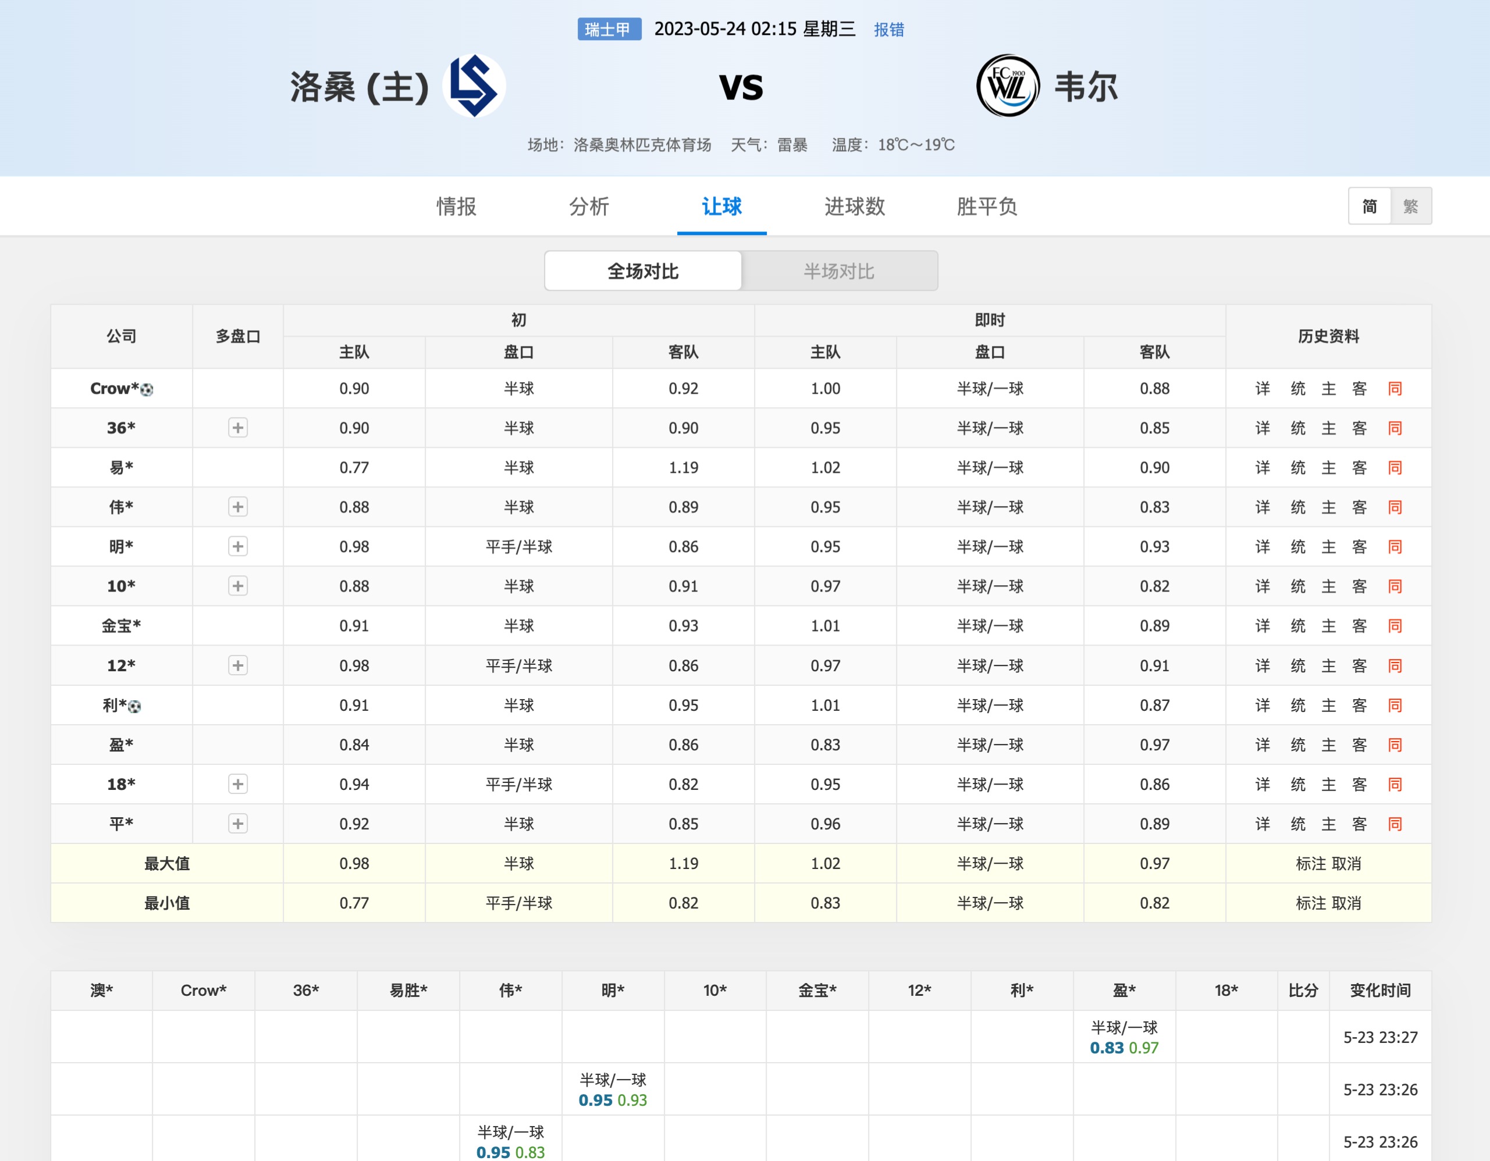Click company name 盈* in odds table
Viewport: 1490px width, 1161px height.
[x=122, y=744]
